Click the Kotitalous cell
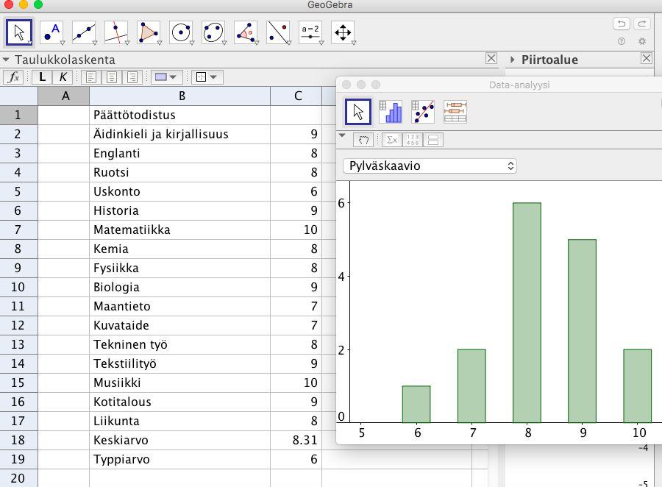The height and width of the screenshot is (487, 662). pos(180,402)
